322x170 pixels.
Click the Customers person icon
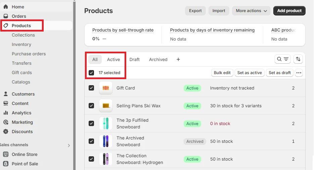coord(6,94)
